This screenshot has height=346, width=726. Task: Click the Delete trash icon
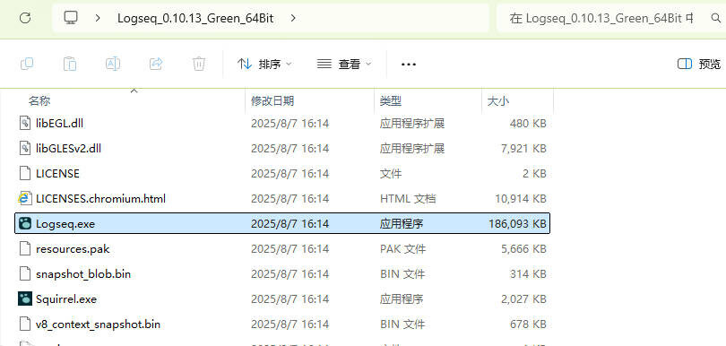[x=199, y=64]
